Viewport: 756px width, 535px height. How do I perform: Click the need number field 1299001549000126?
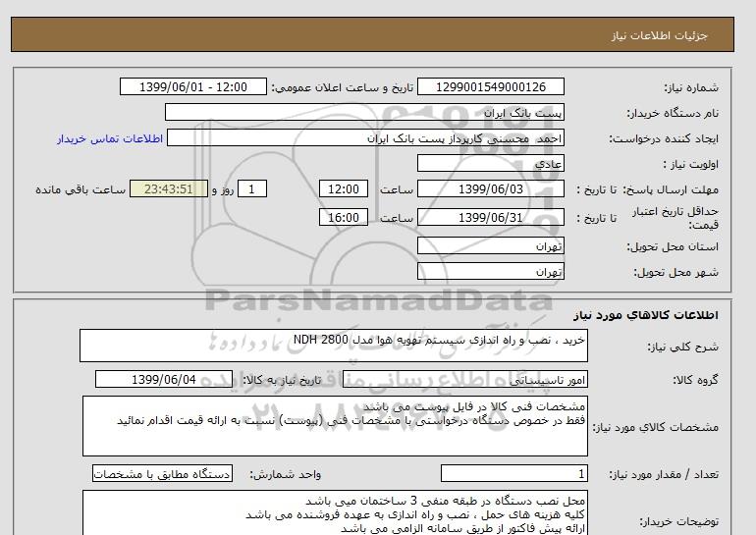pos(490,86)
